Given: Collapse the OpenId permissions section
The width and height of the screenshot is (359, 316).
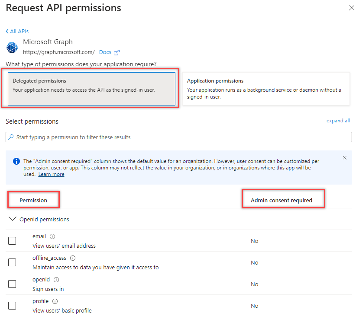Looking at the screenshot, I should coord(12,219).
